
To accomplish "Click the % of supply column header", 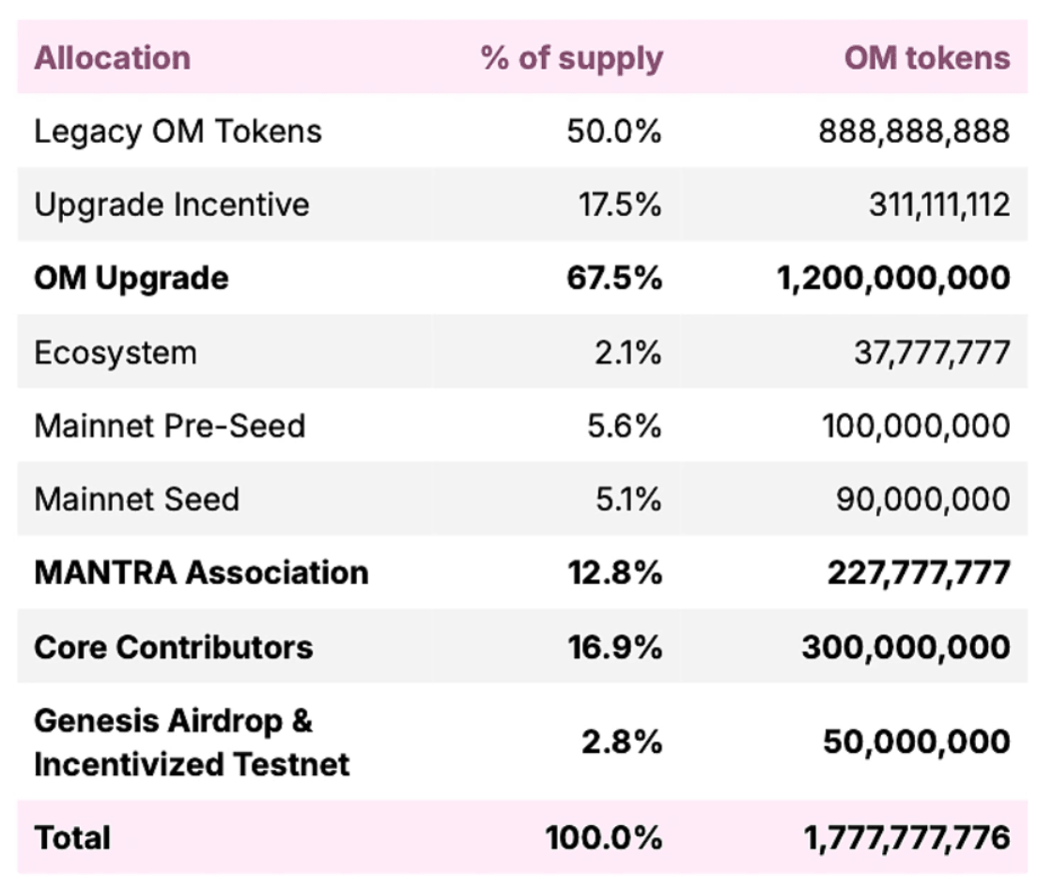I will [x=571, y=58].
